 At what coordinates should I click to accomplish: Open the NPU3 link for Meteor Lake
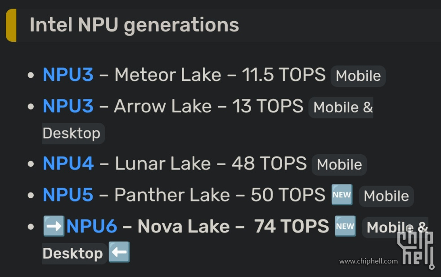[x=68, y=75]
